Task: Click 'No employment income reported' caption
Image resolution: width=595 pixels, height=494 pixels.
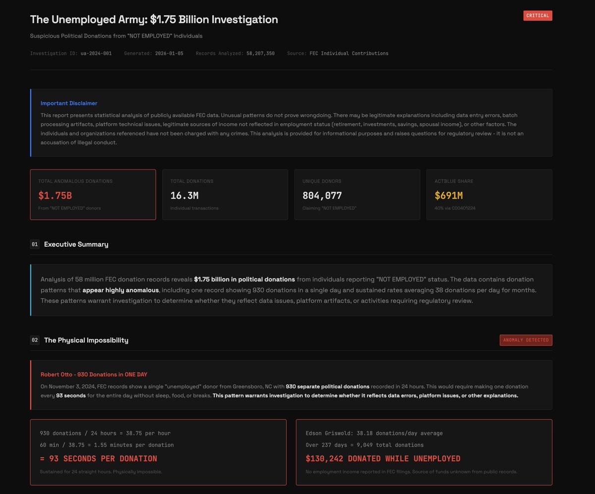Action: point(412,472)
